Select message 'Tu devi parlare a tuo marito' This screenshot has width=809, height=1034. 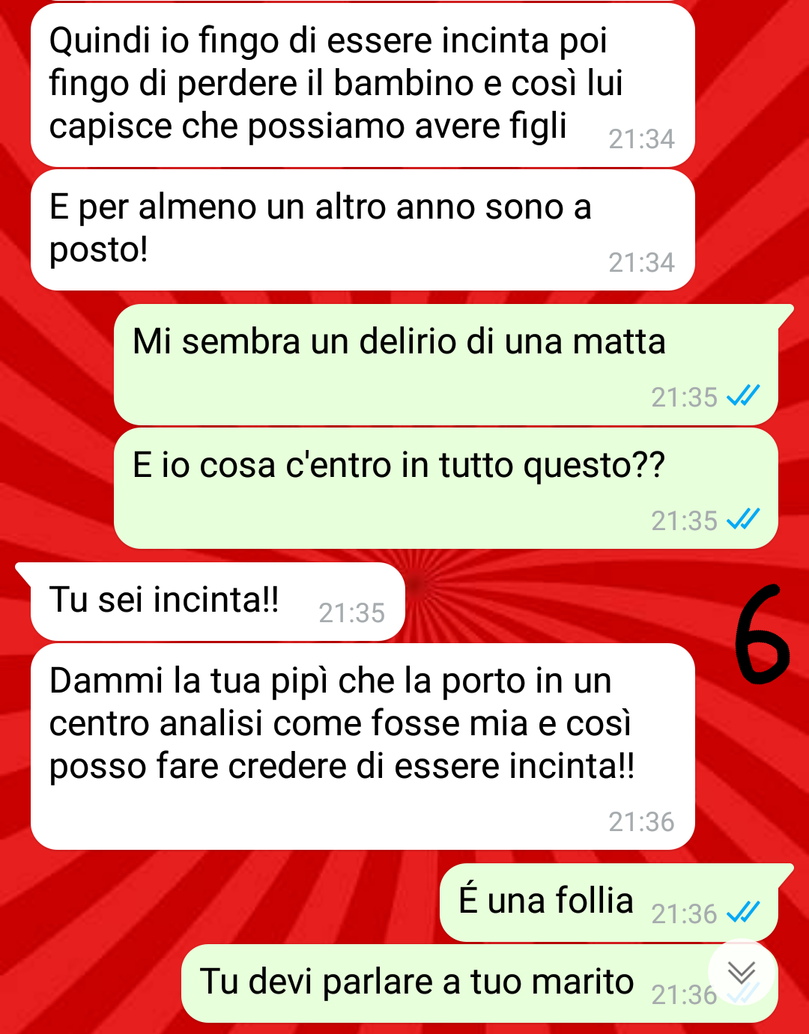point(479,983)
